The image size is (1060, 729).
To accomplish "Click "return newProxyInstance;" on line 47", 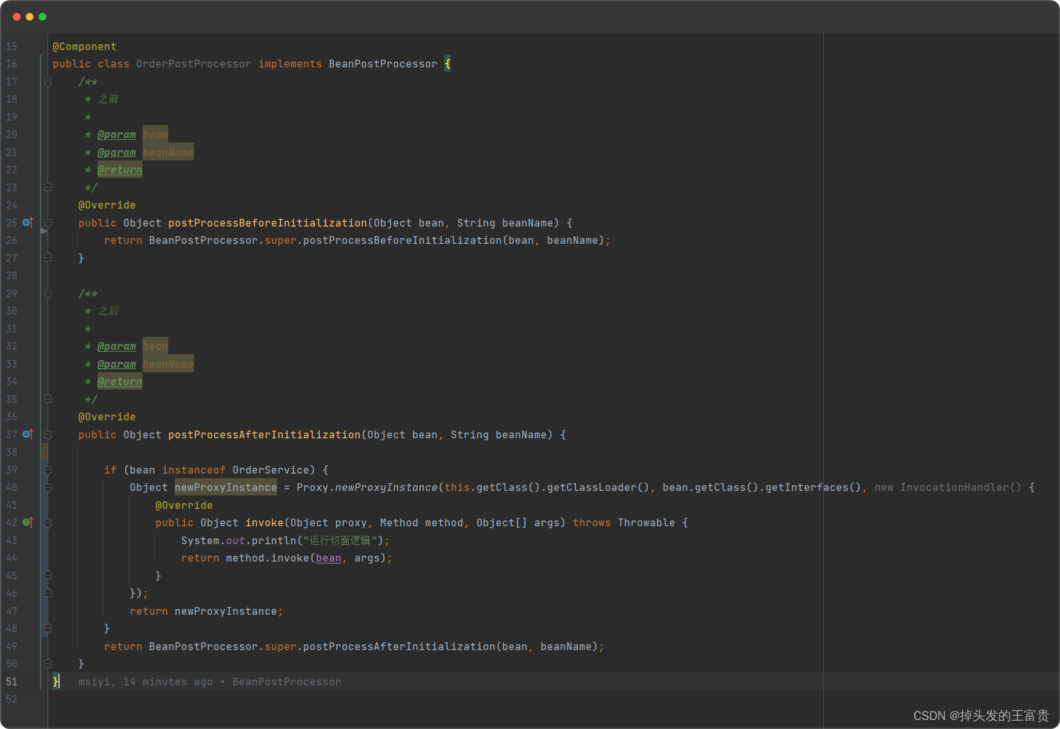I will coord(207,611).
